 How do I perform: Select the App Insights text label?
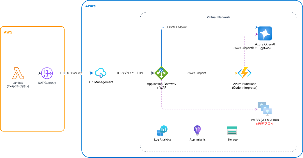click(x=197, y=140)
